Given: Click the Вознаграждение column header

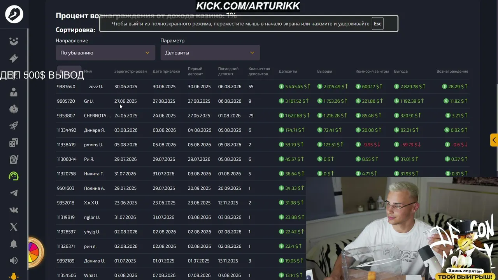Looking at the screenshot, I should [x=452, y=72].
